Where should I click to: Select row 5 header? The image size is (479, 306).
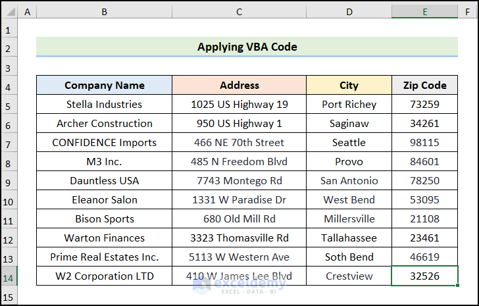(9, 105)
